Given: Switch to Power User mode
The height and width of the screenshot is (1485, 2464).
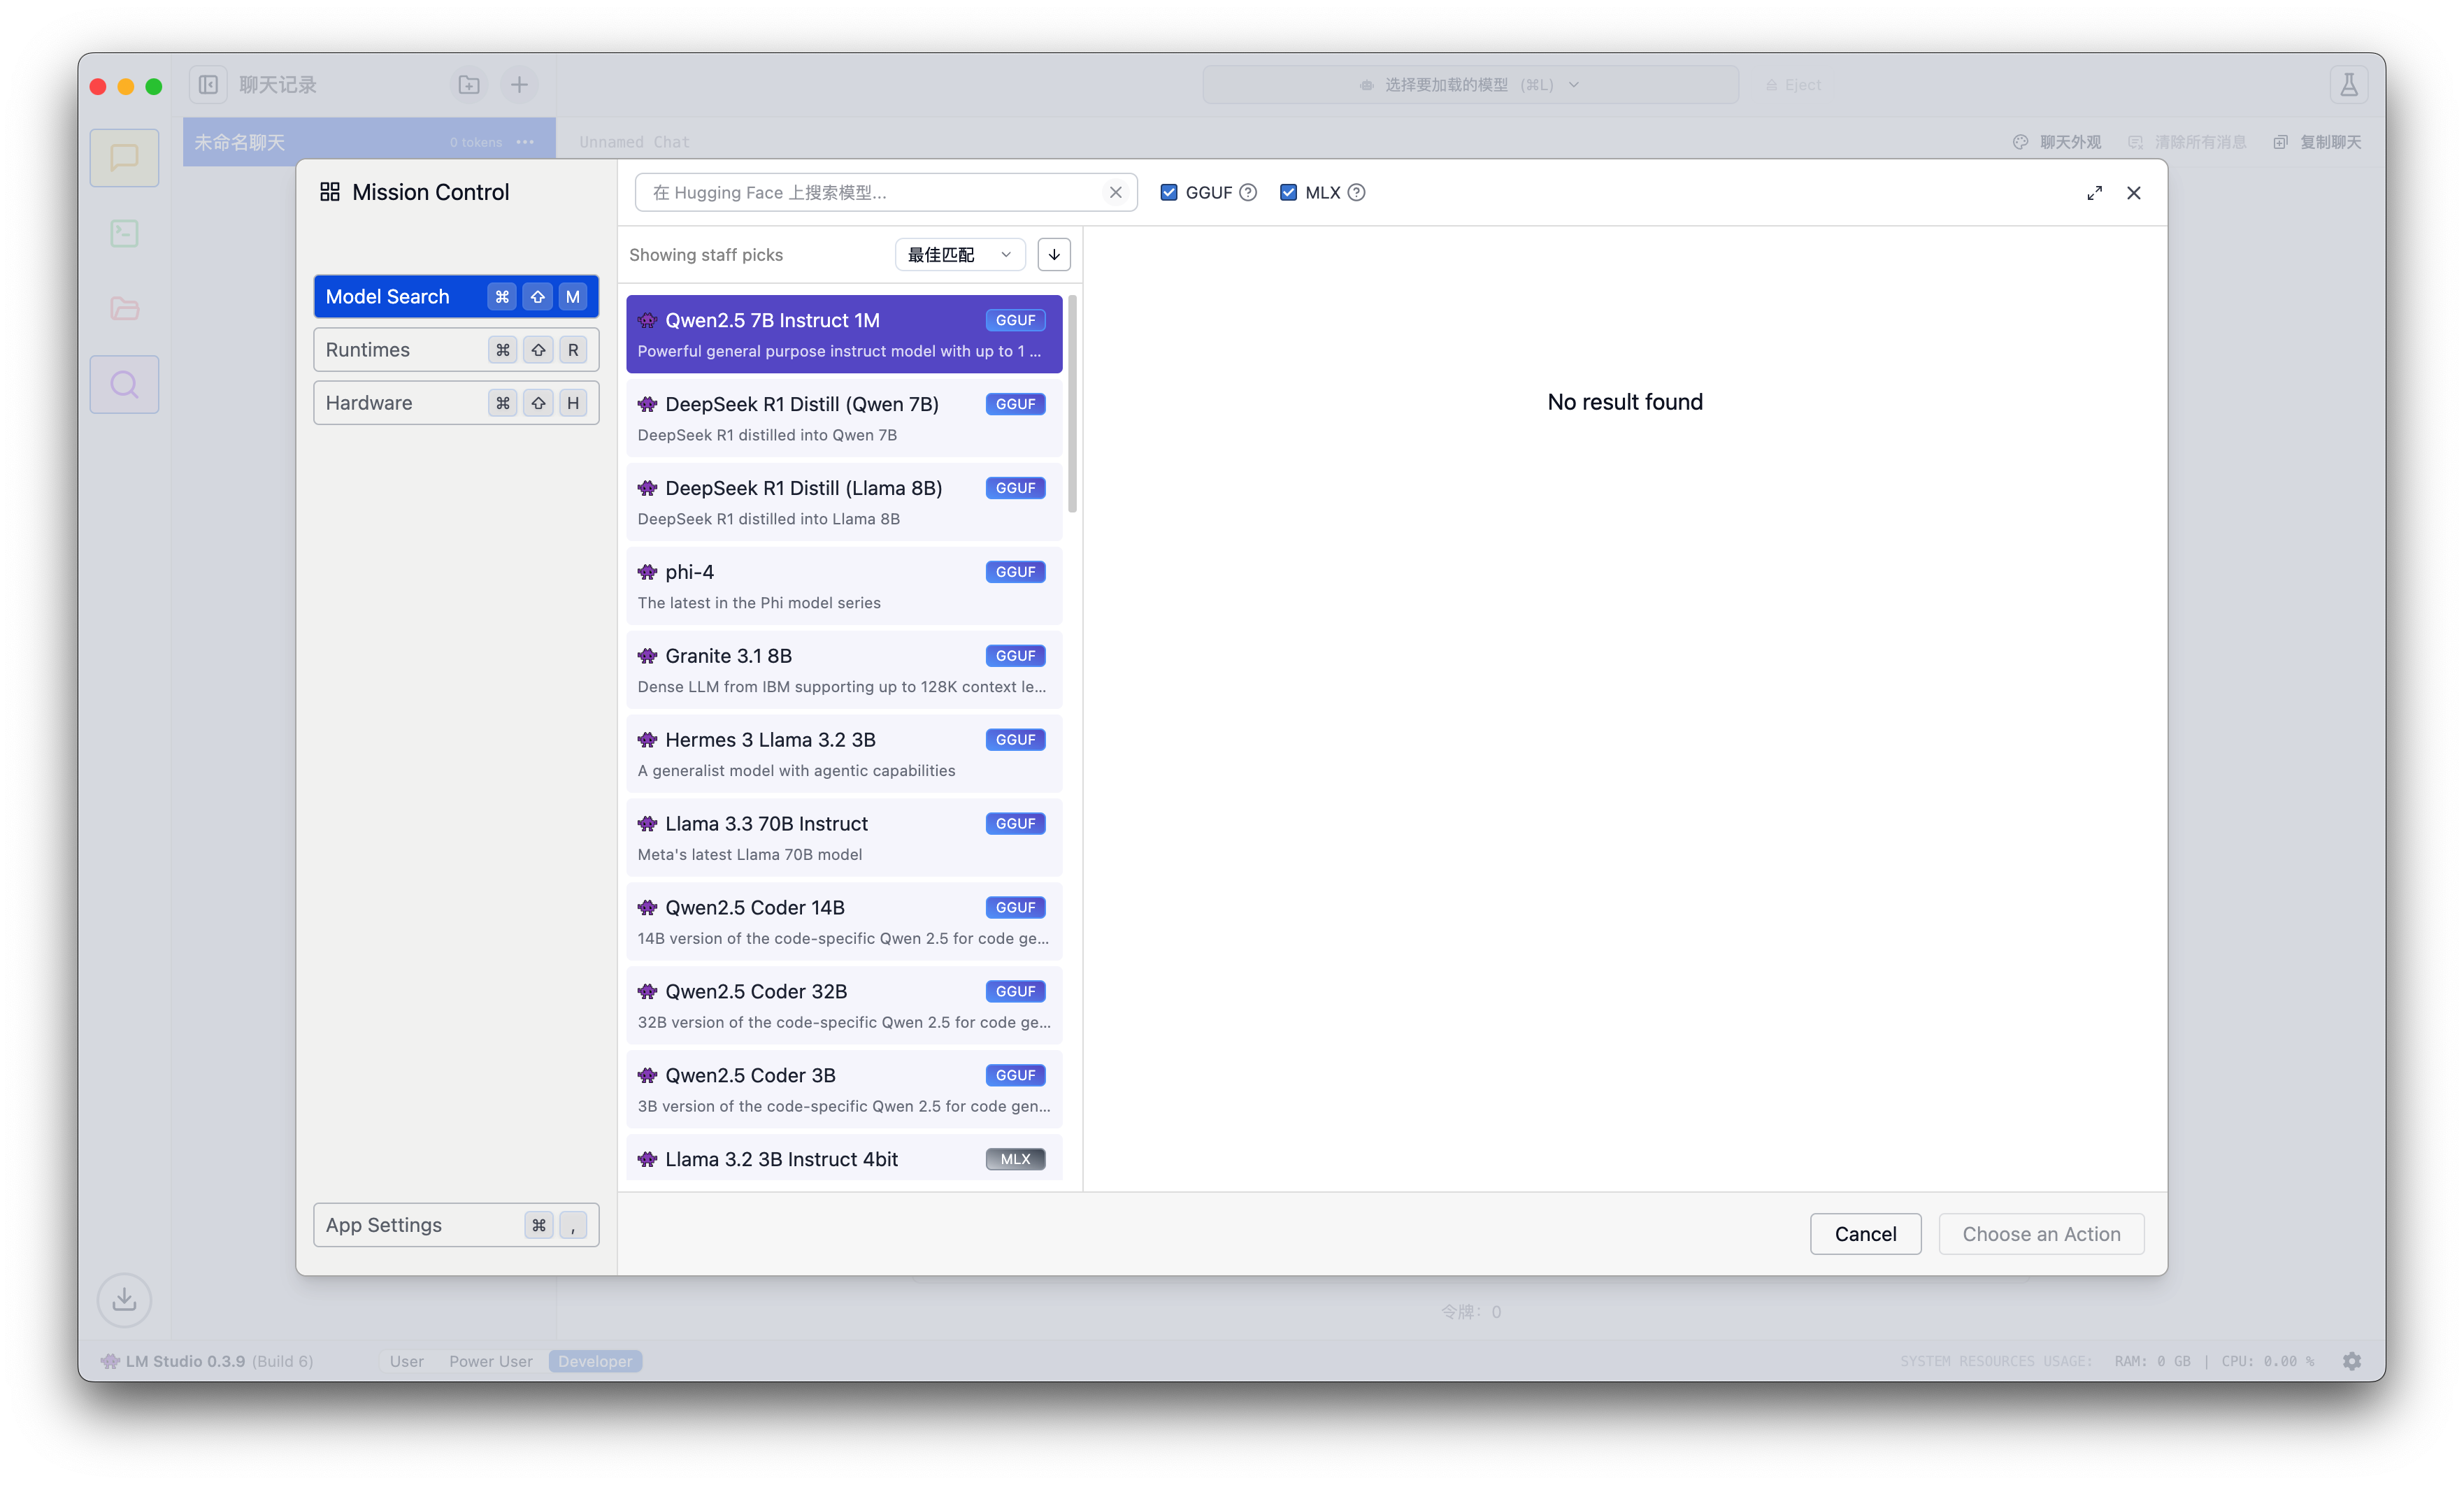Looking at the screenshot, I should [490, 1361].
